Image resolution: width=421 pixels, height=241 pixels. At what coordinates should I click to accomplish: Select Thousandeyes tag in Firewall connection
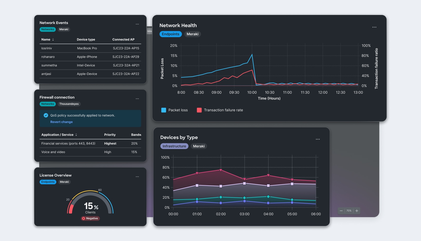click(69, 104)
